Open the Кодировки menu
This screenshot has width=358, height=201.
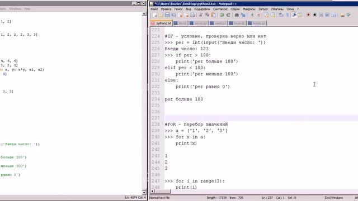click(x=202, y=9)
